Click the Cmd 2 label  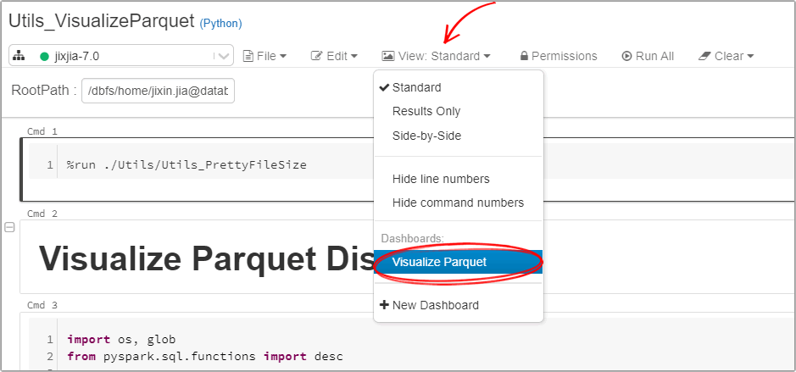[x=42, y=214]
